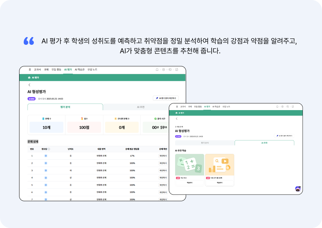Viewport: 322px width, 228px height.
Task: Open the 오답 노트 menu item
Action: pos(93,69)
